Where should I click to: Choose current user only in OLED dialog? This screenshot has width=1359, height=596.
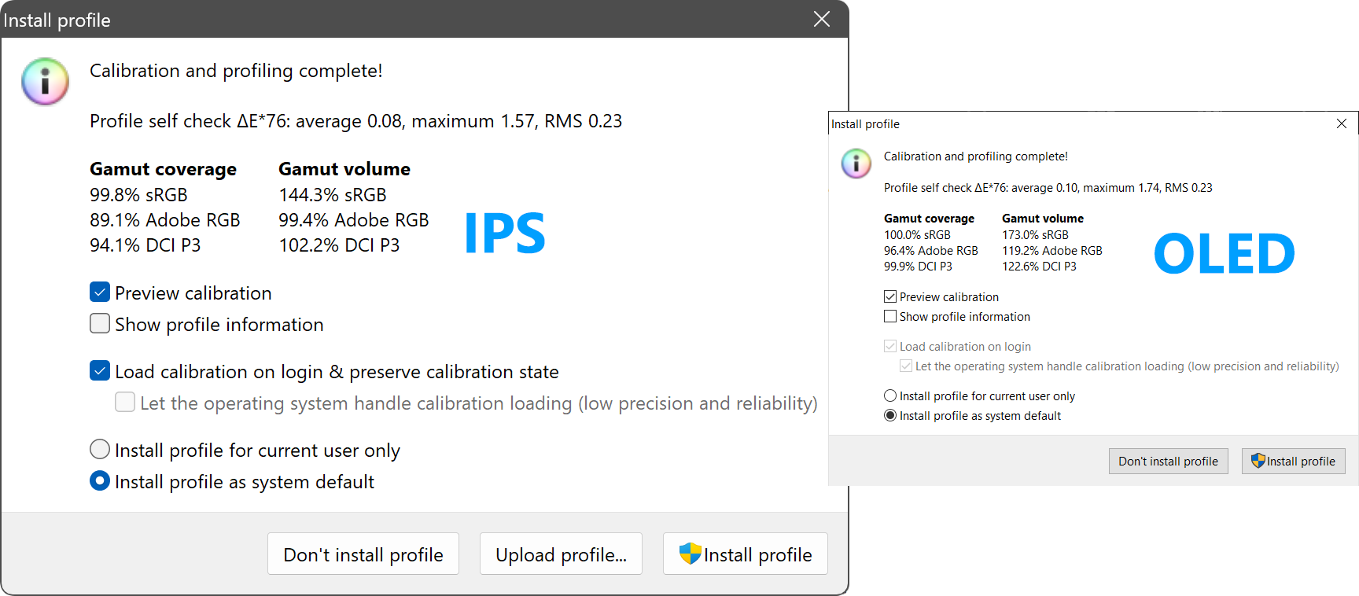pos(890,395)
